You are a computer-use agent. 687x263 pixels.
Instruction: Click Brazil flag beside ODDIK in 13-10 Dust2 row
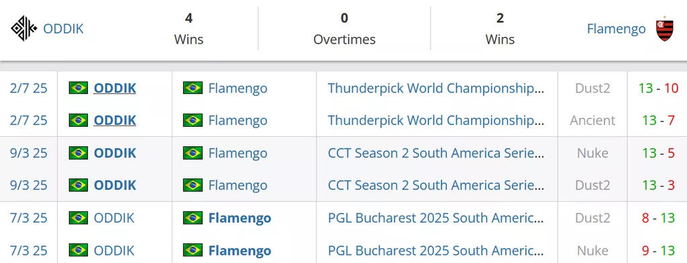point(78,88)
